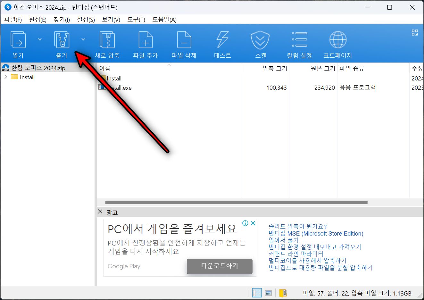Expand the Install folder in the tree

(x=5, y=77)
